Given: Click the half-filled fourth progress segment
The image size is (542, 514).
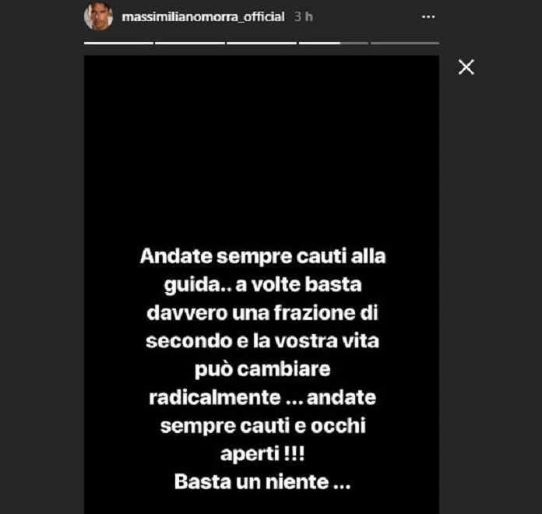Looking at the screenshot, I should click(333, 43).
